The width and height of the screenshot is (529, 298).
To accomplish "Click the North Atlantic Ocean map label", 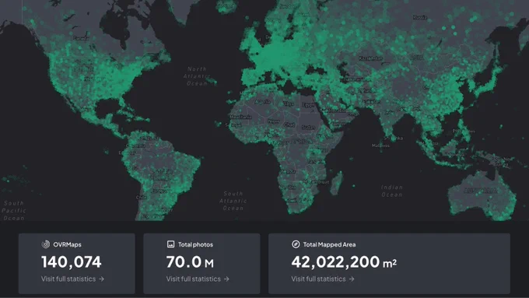I will point(196,76).
